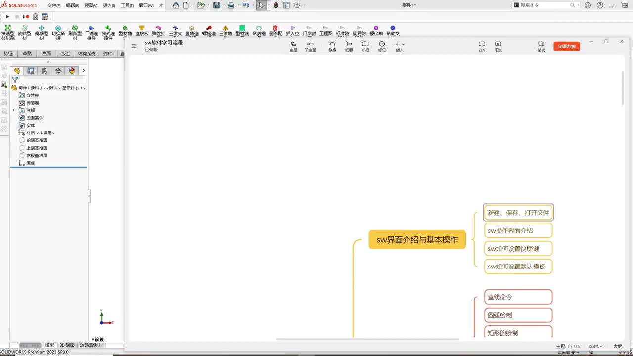Click the Save icon in SolidWorks
Viewport: 633px width, 356px height.
coord(216,5)
